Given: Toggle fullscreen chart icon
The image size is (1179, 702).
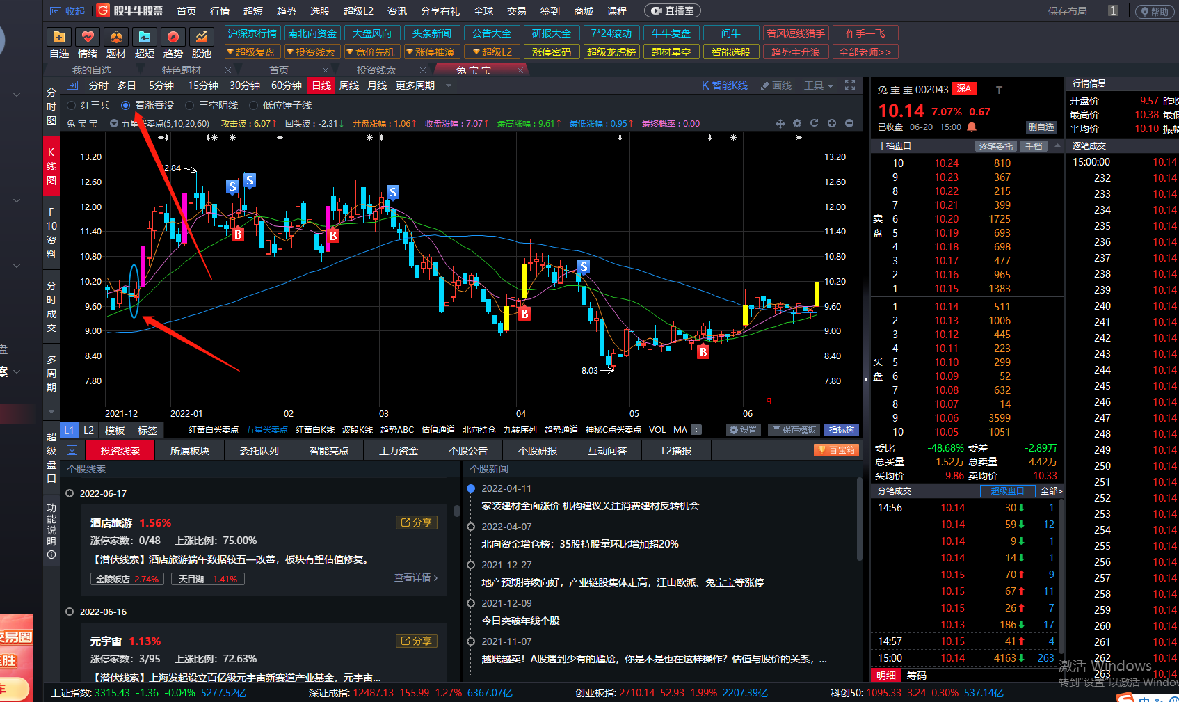Looking at the screenshot, I should [x=850, y=85].
